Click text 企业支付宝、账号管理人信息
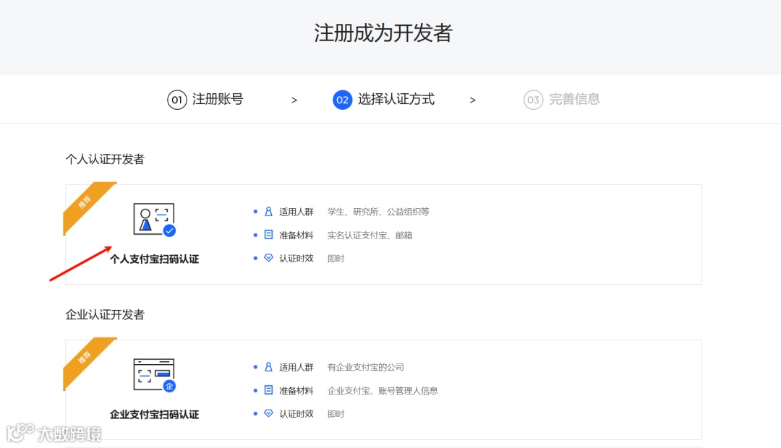The height and width of the screenshot is (448, 781). tap(383, 391)
